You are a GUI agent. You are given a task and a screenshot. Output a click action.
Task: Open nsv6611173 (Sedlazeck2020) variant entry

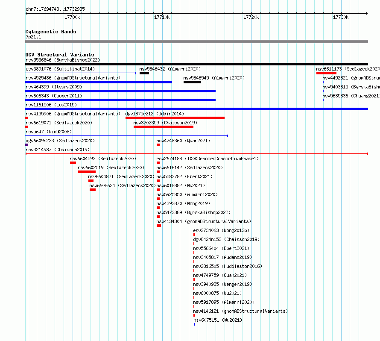tap(348, 69)
